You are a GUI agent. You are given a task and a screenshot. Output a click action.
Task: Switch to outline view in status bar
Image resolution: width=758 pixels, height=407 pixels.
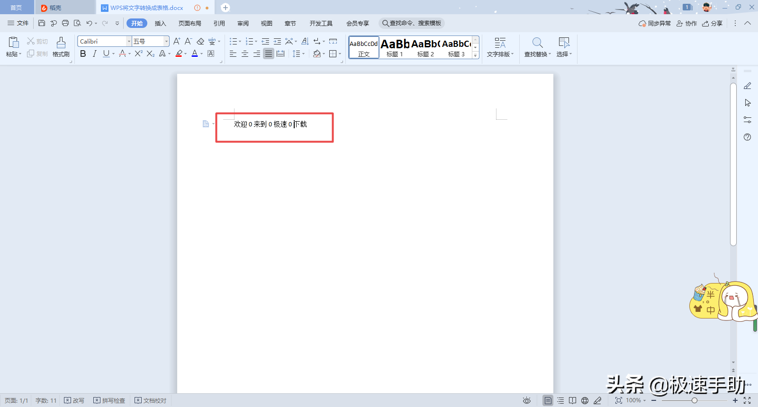(x=560, y=400)
